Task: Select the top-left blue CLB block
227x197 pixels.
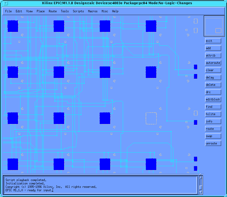Action: [13, 26]
